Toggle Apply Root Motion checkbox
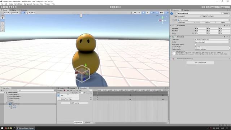The height and width of the screenshot is (130, 231). coord(196,44)
